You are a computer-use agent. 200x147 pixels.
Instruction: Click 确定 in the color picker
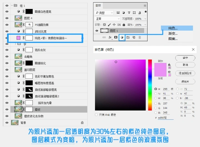(184, 58)
